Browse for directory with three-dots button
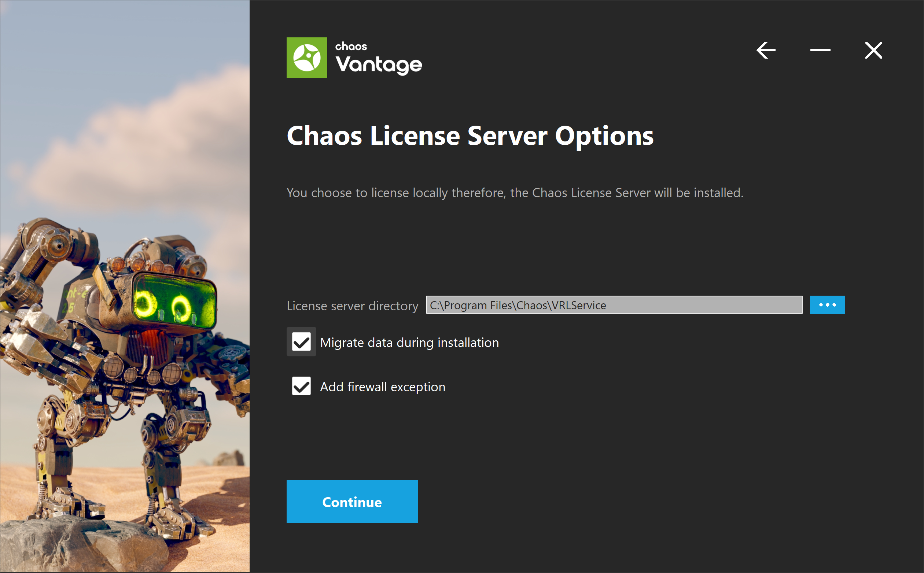Screen dimensions: 924x573 [x=827, y=305]
